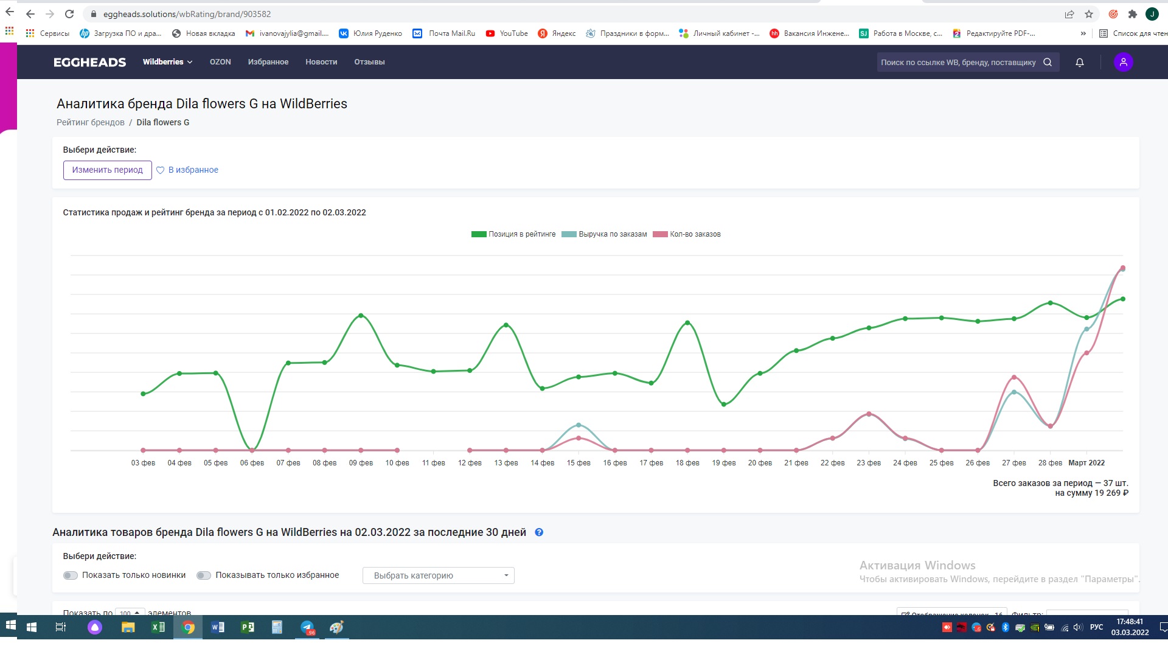Open the Выбрать категорию dropdown
1168x657 pixels.
438,575
